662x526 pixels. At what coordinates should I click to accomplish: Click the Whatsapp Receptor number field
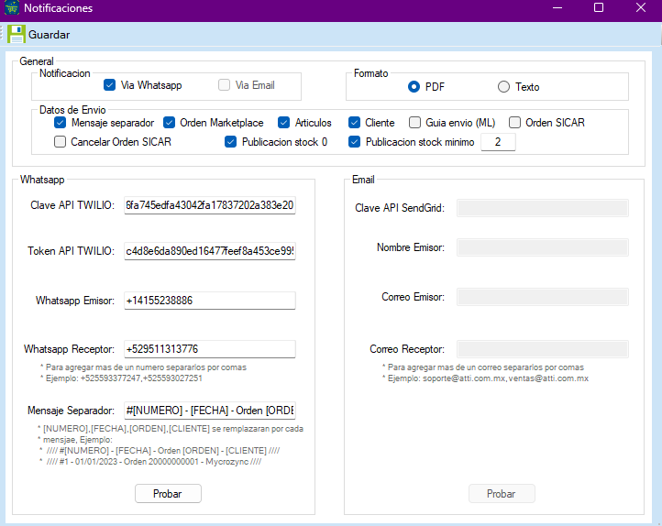pyautogui.click(x=210, y=349)
